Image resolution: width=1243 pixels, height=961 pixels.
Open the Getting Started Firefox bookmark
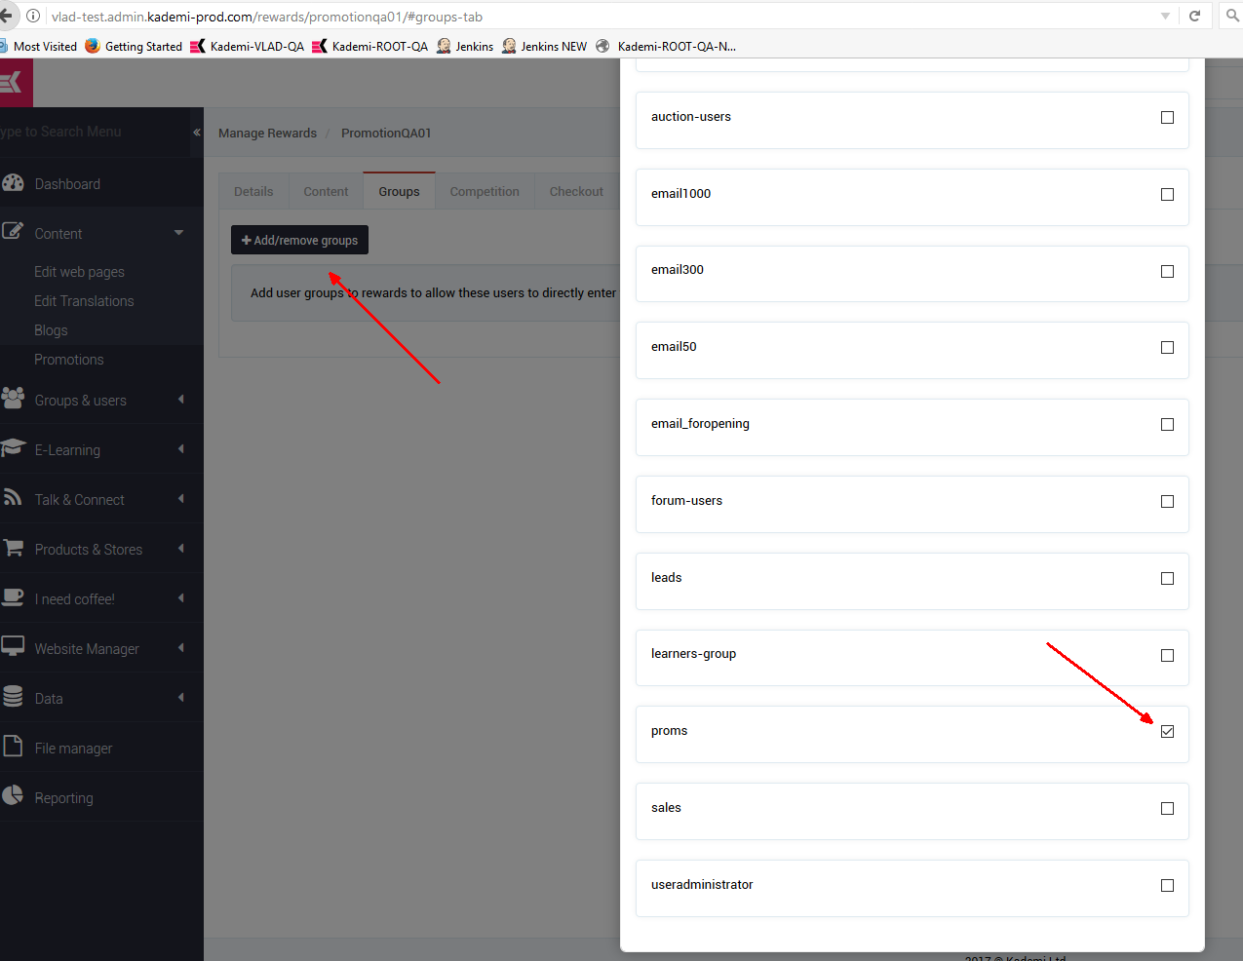point(134,46)
